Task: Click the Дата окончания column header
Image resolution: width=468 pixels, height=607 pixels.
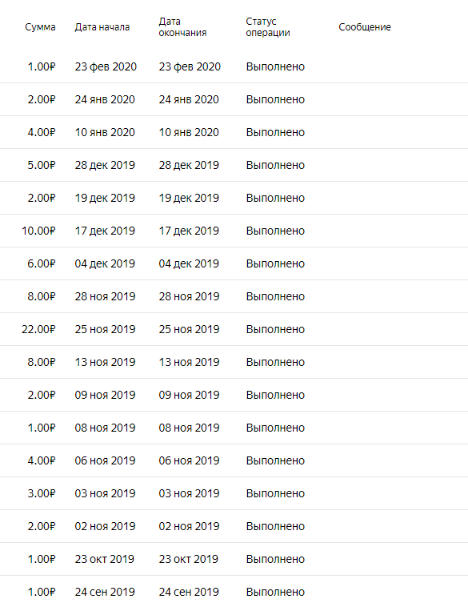Action: coord(182,27)
